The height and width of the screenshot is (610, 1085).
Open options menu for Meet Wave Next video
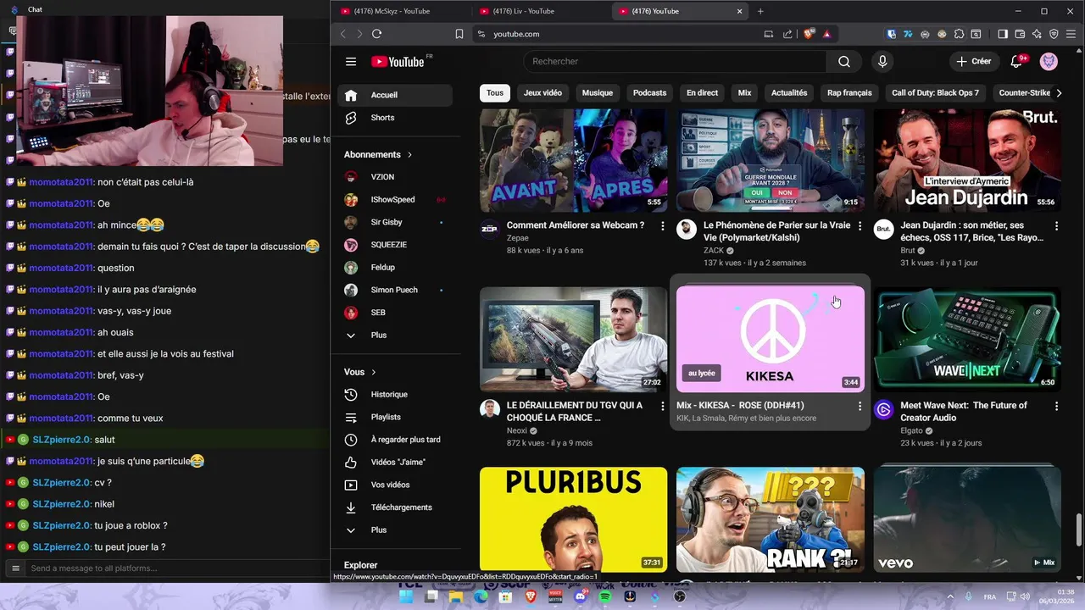coord(1056,407)
